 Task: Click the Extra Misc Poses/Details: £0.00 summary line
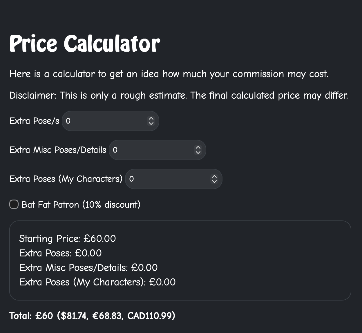click(88, 268)
